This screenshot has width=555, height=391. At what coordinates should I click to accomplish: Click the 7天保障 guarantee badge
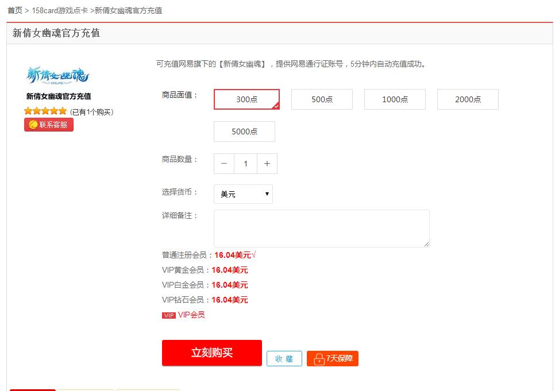click(x=332, y=358)
